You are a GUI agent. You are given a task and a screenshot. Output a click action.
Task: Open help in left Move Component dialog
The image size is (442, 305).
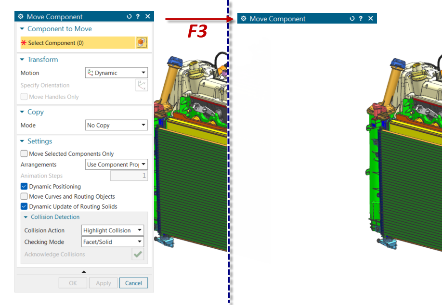click(x=138, y=16)
